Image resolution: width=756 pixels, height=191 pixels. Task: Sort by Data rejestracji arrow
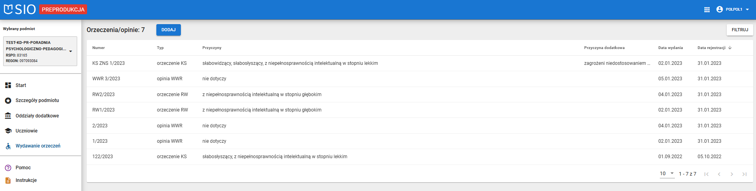730,48
